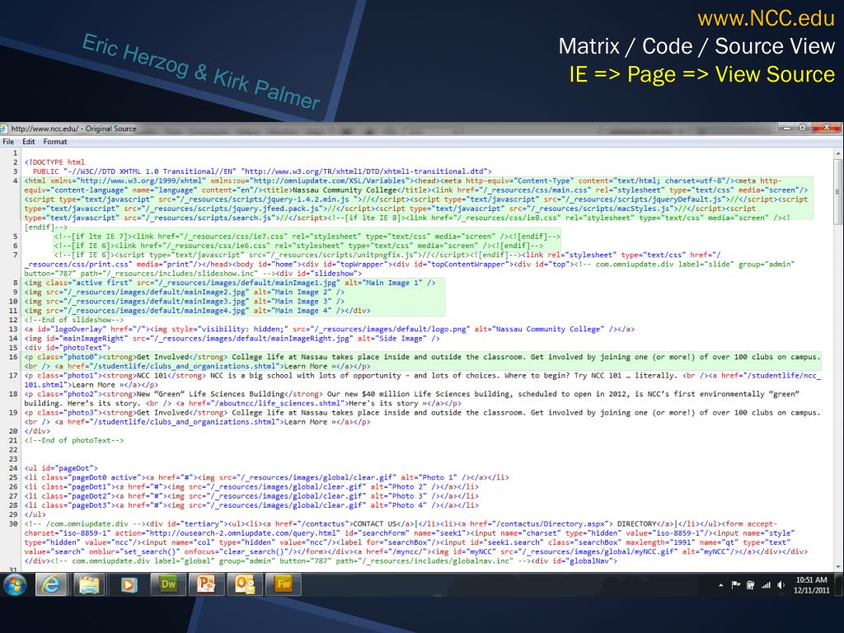Click the "<!--End of photoText-->" comment
844x633 pixels.
pos(73,440)
